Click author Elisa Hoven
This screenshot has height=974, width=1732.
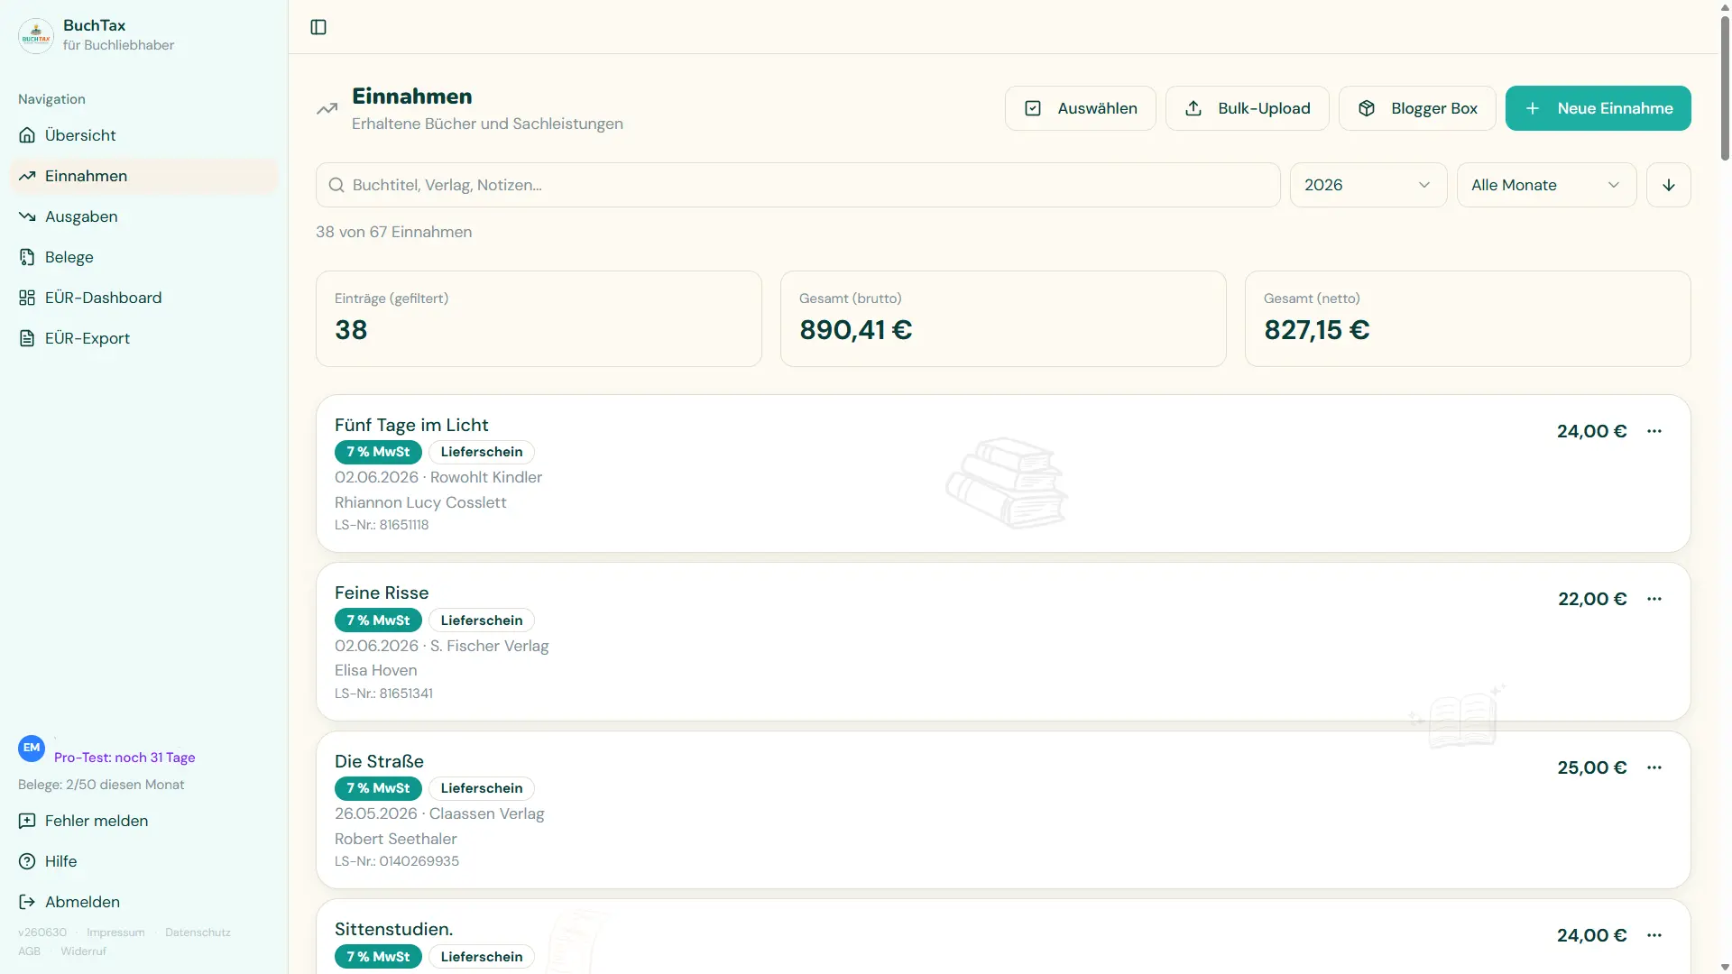[375, 670]
